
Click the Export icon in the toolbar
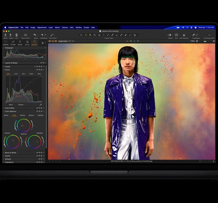pyautogui.click(x=10, y=35)
